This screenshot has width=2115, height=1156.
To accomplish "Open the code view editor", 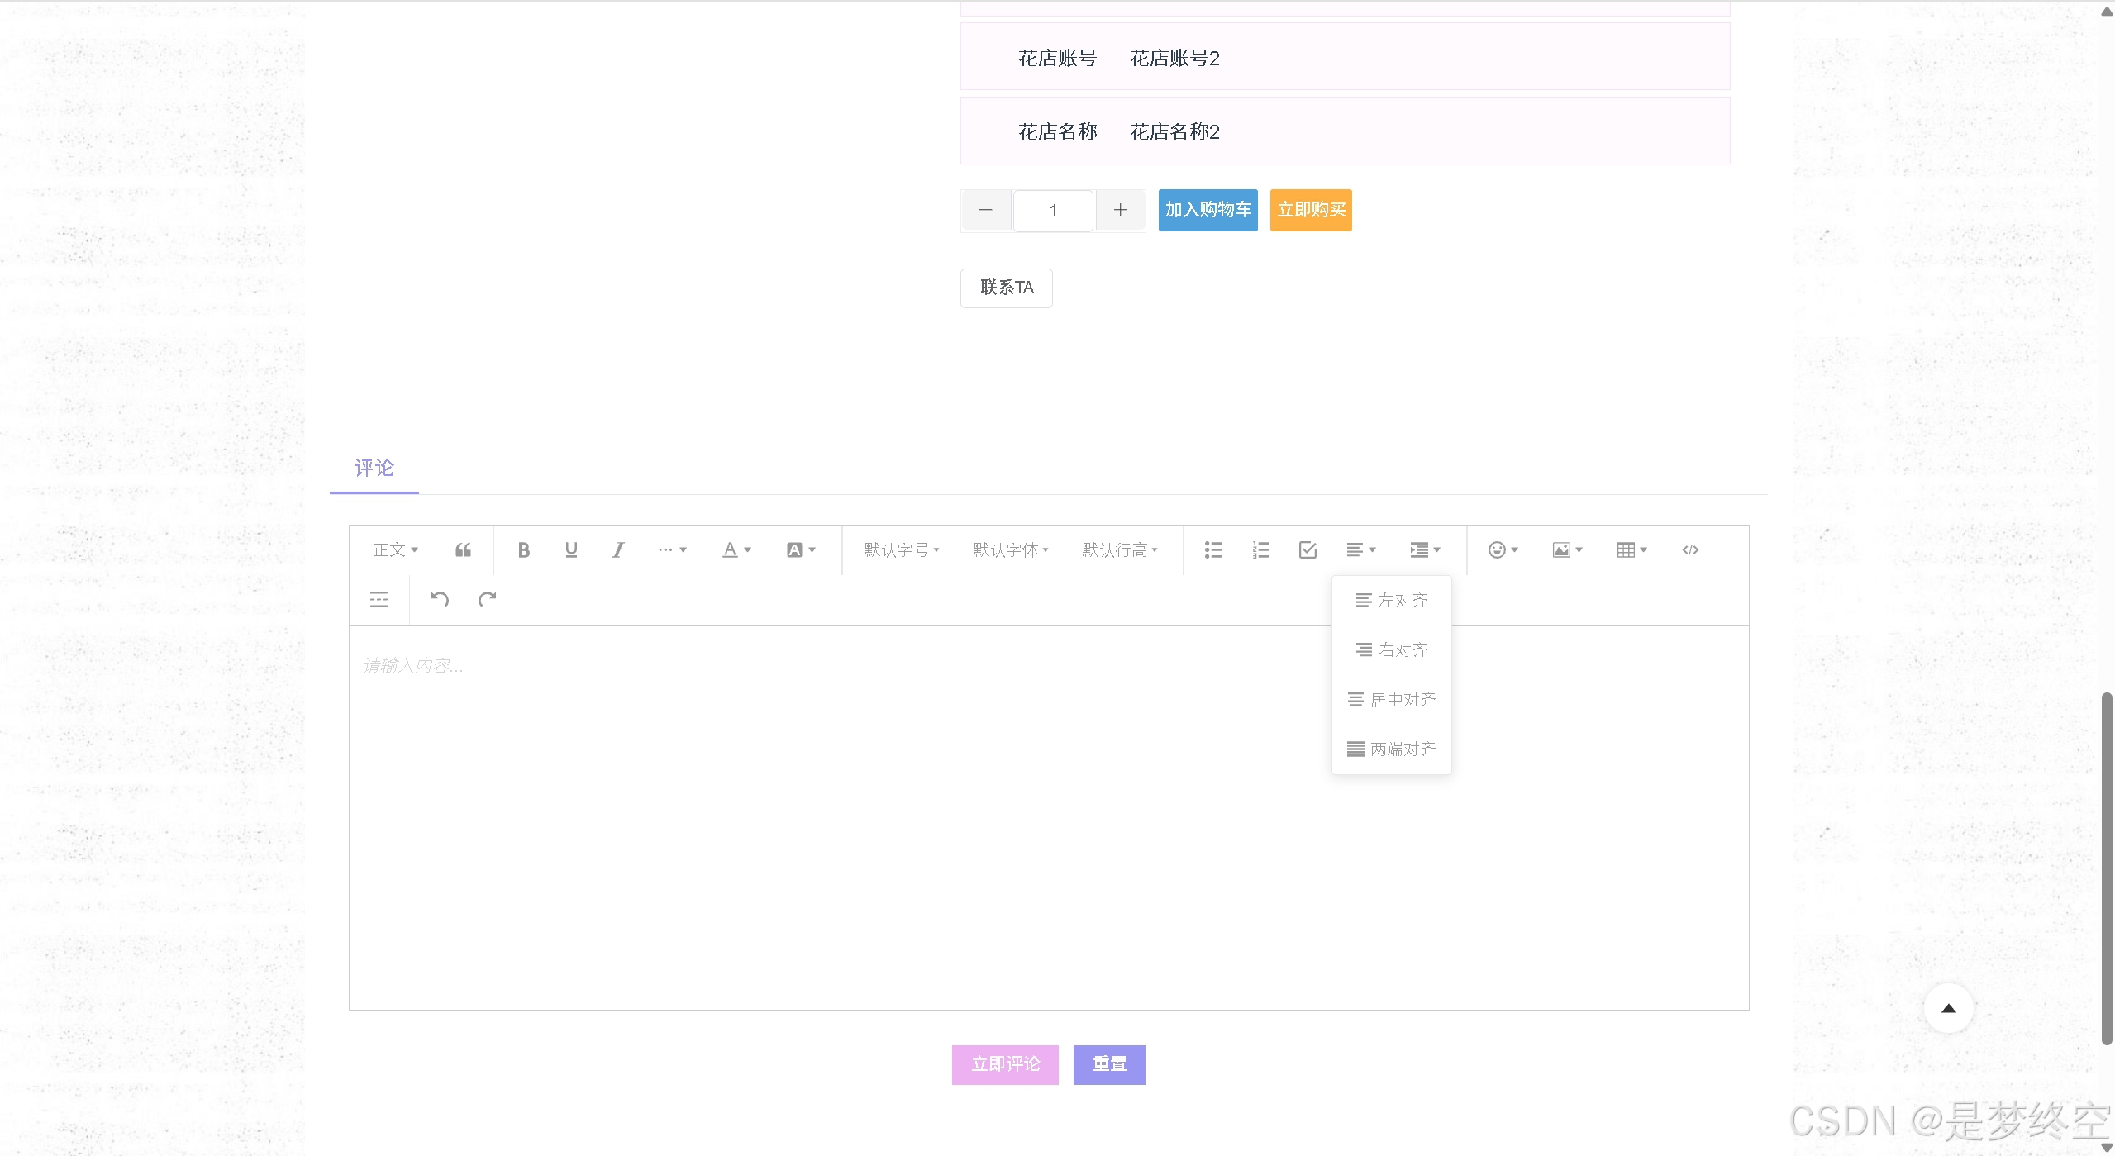I will click(x=1689, y=549).
